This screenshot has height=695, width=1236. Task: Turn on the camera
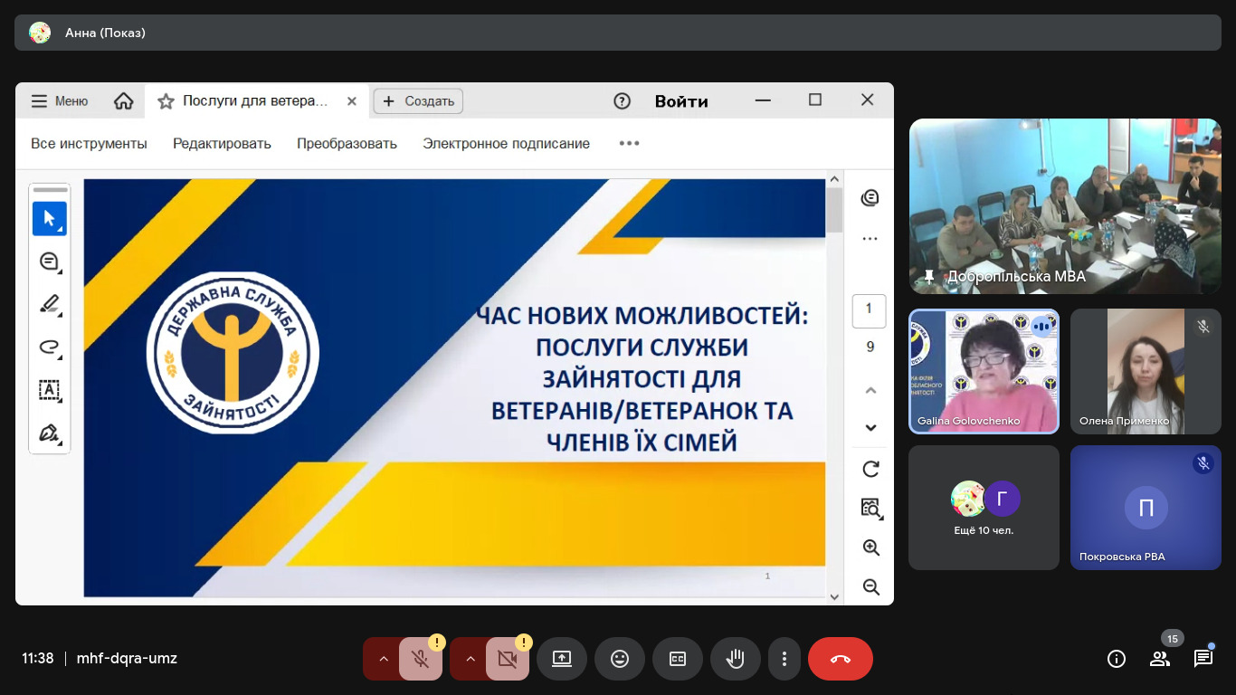coord(507,659)
